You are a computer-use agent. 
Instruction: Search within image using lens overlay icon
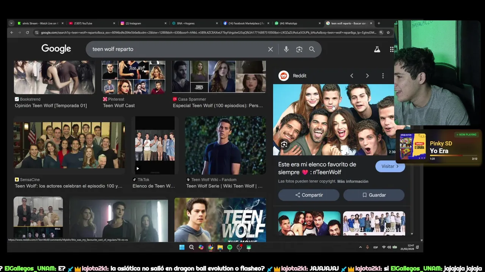click(284, 145)
